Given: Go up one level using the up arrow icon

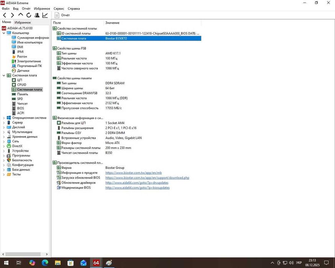Looking at the screenshot, I should point(21,15).
